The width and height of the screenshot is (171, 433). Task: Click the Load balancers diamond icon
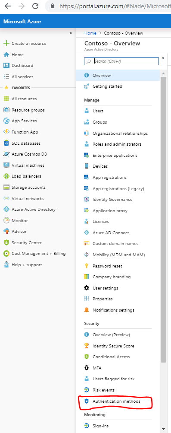[6, 176]
